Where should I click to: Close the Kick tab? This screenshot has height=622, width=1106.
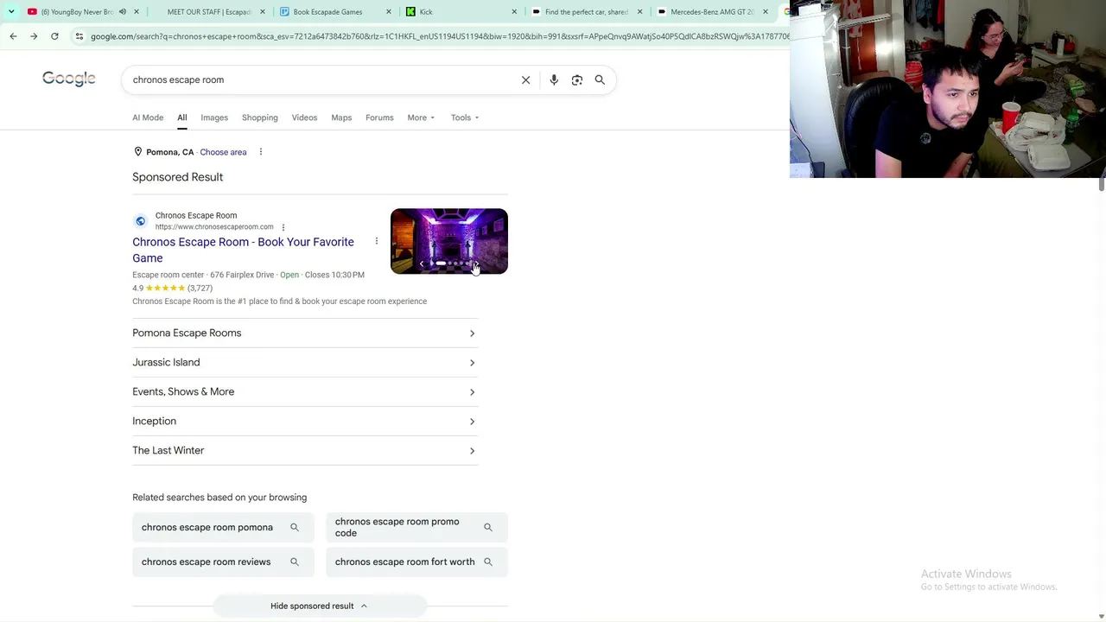514,12
